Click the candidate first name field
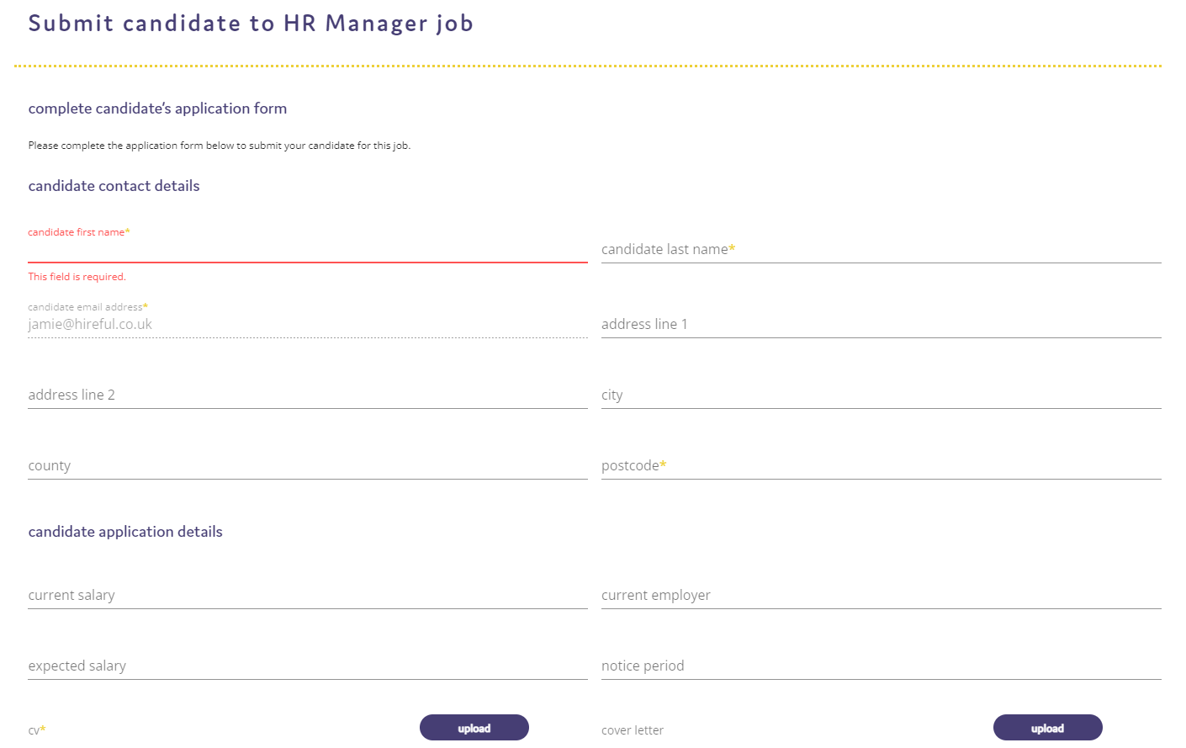The image size is (1186, 748). (307, 250)
